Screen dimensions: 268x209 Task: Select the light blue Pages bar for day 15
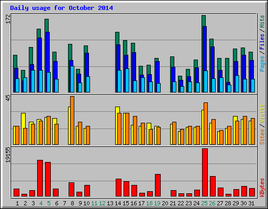pos(127,80)
